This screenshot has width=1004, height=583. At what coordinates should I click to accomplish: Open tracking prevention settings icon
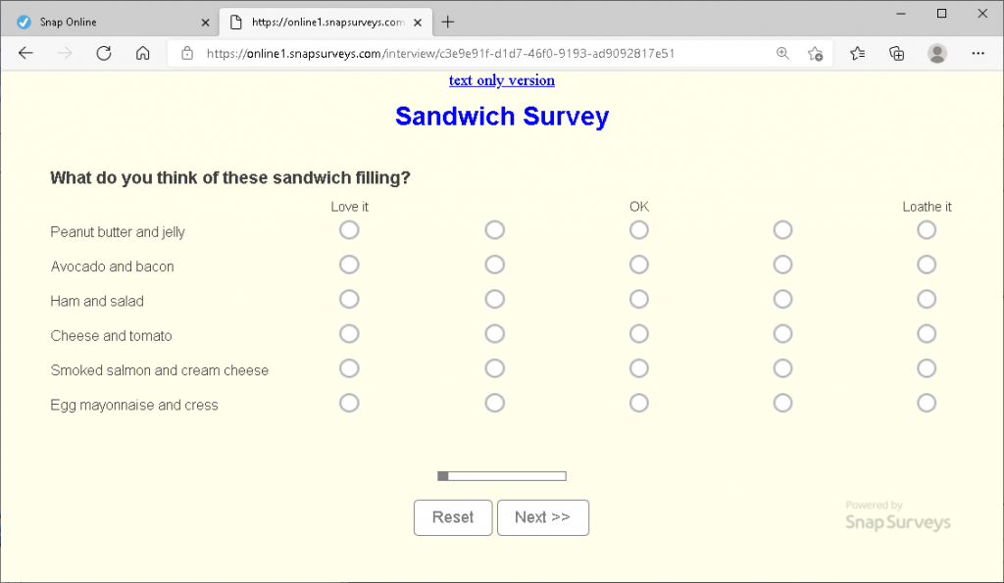[816, 54]
